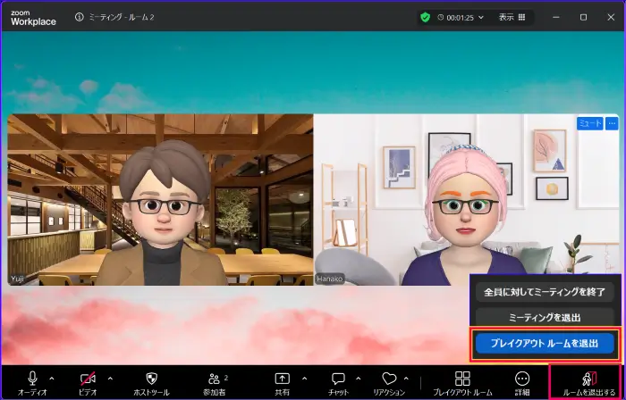Click Leave Room (ルームを退出する) icon
626x400 pixels.
(x=588, y=379)
